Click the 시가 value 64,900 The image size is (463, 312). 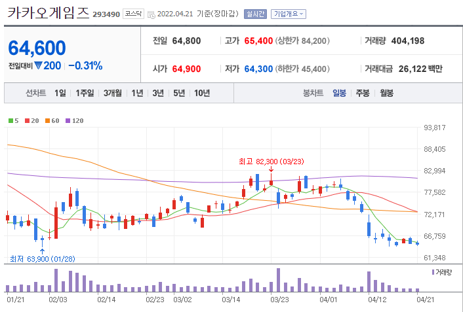[186, 69]
